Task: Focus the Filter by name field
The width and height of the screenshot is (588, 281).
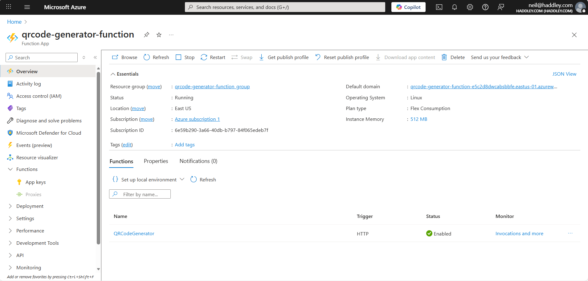Action: click(x=140, y=194)
